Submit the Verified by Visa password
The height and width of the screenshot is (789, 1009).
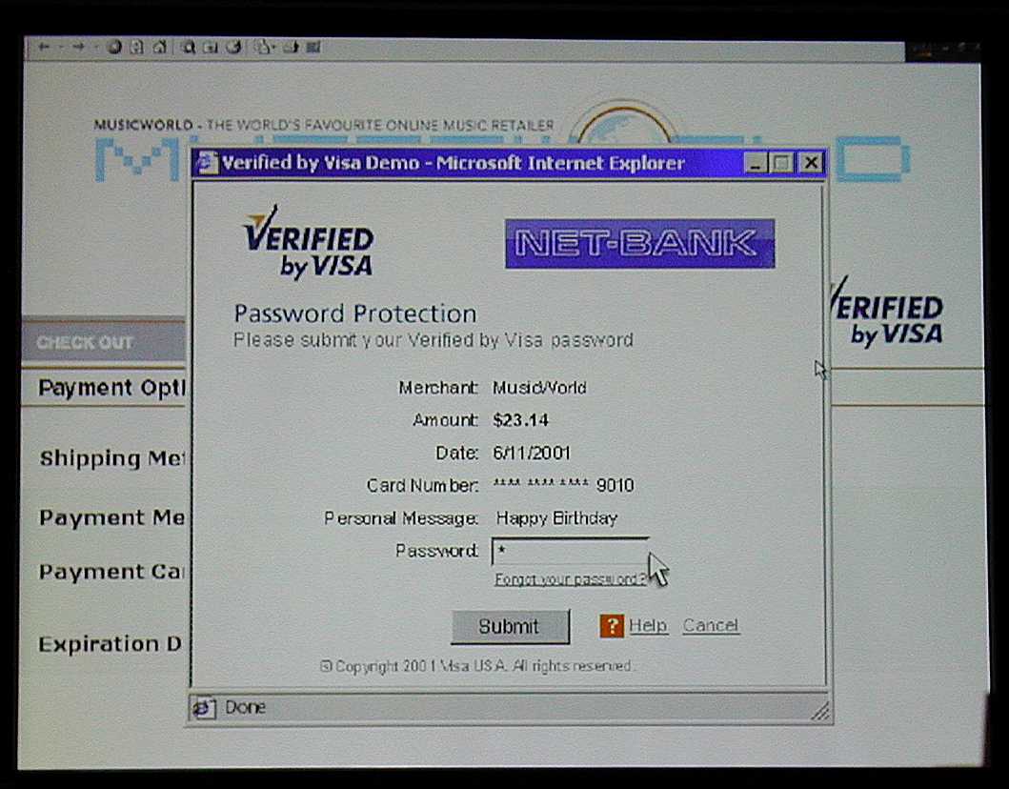[x=510, y=627]
